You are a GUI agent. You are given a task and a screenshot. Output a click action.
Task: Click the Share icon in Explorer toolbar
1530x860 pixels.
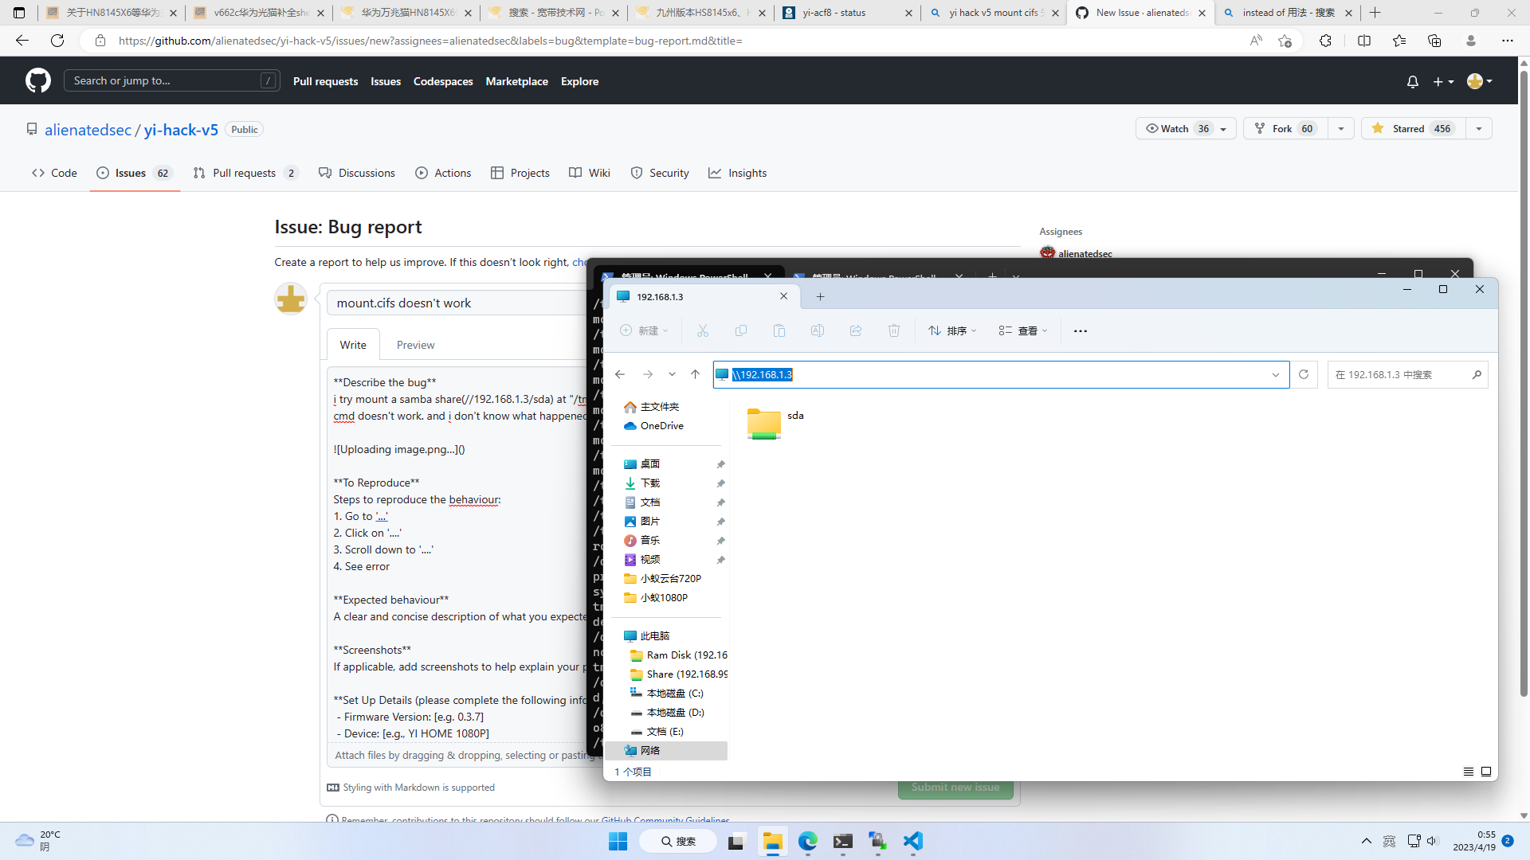(855, 330)
